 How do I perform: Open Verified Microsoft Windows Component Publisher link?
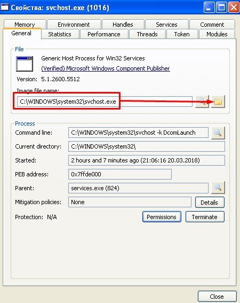pos(106,68)
